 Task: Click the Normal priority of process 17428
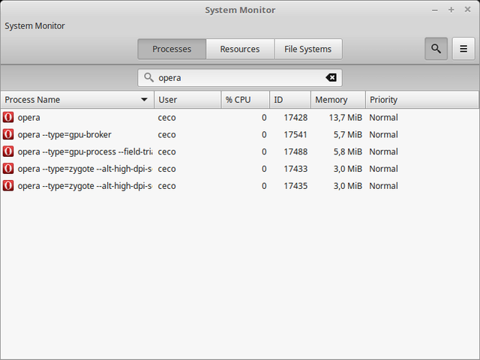[x=383, y=118]
